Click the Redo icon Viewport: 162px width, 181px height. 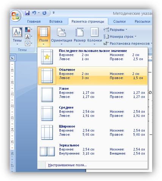click(44, 13)
